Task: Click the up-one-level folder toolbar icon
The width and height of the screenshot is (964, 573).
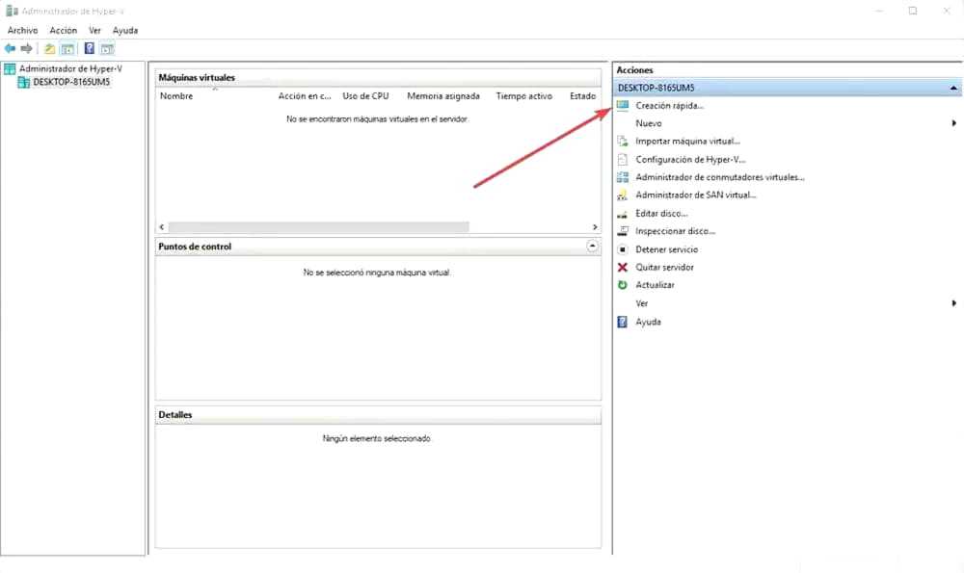Action: point(50,48)
